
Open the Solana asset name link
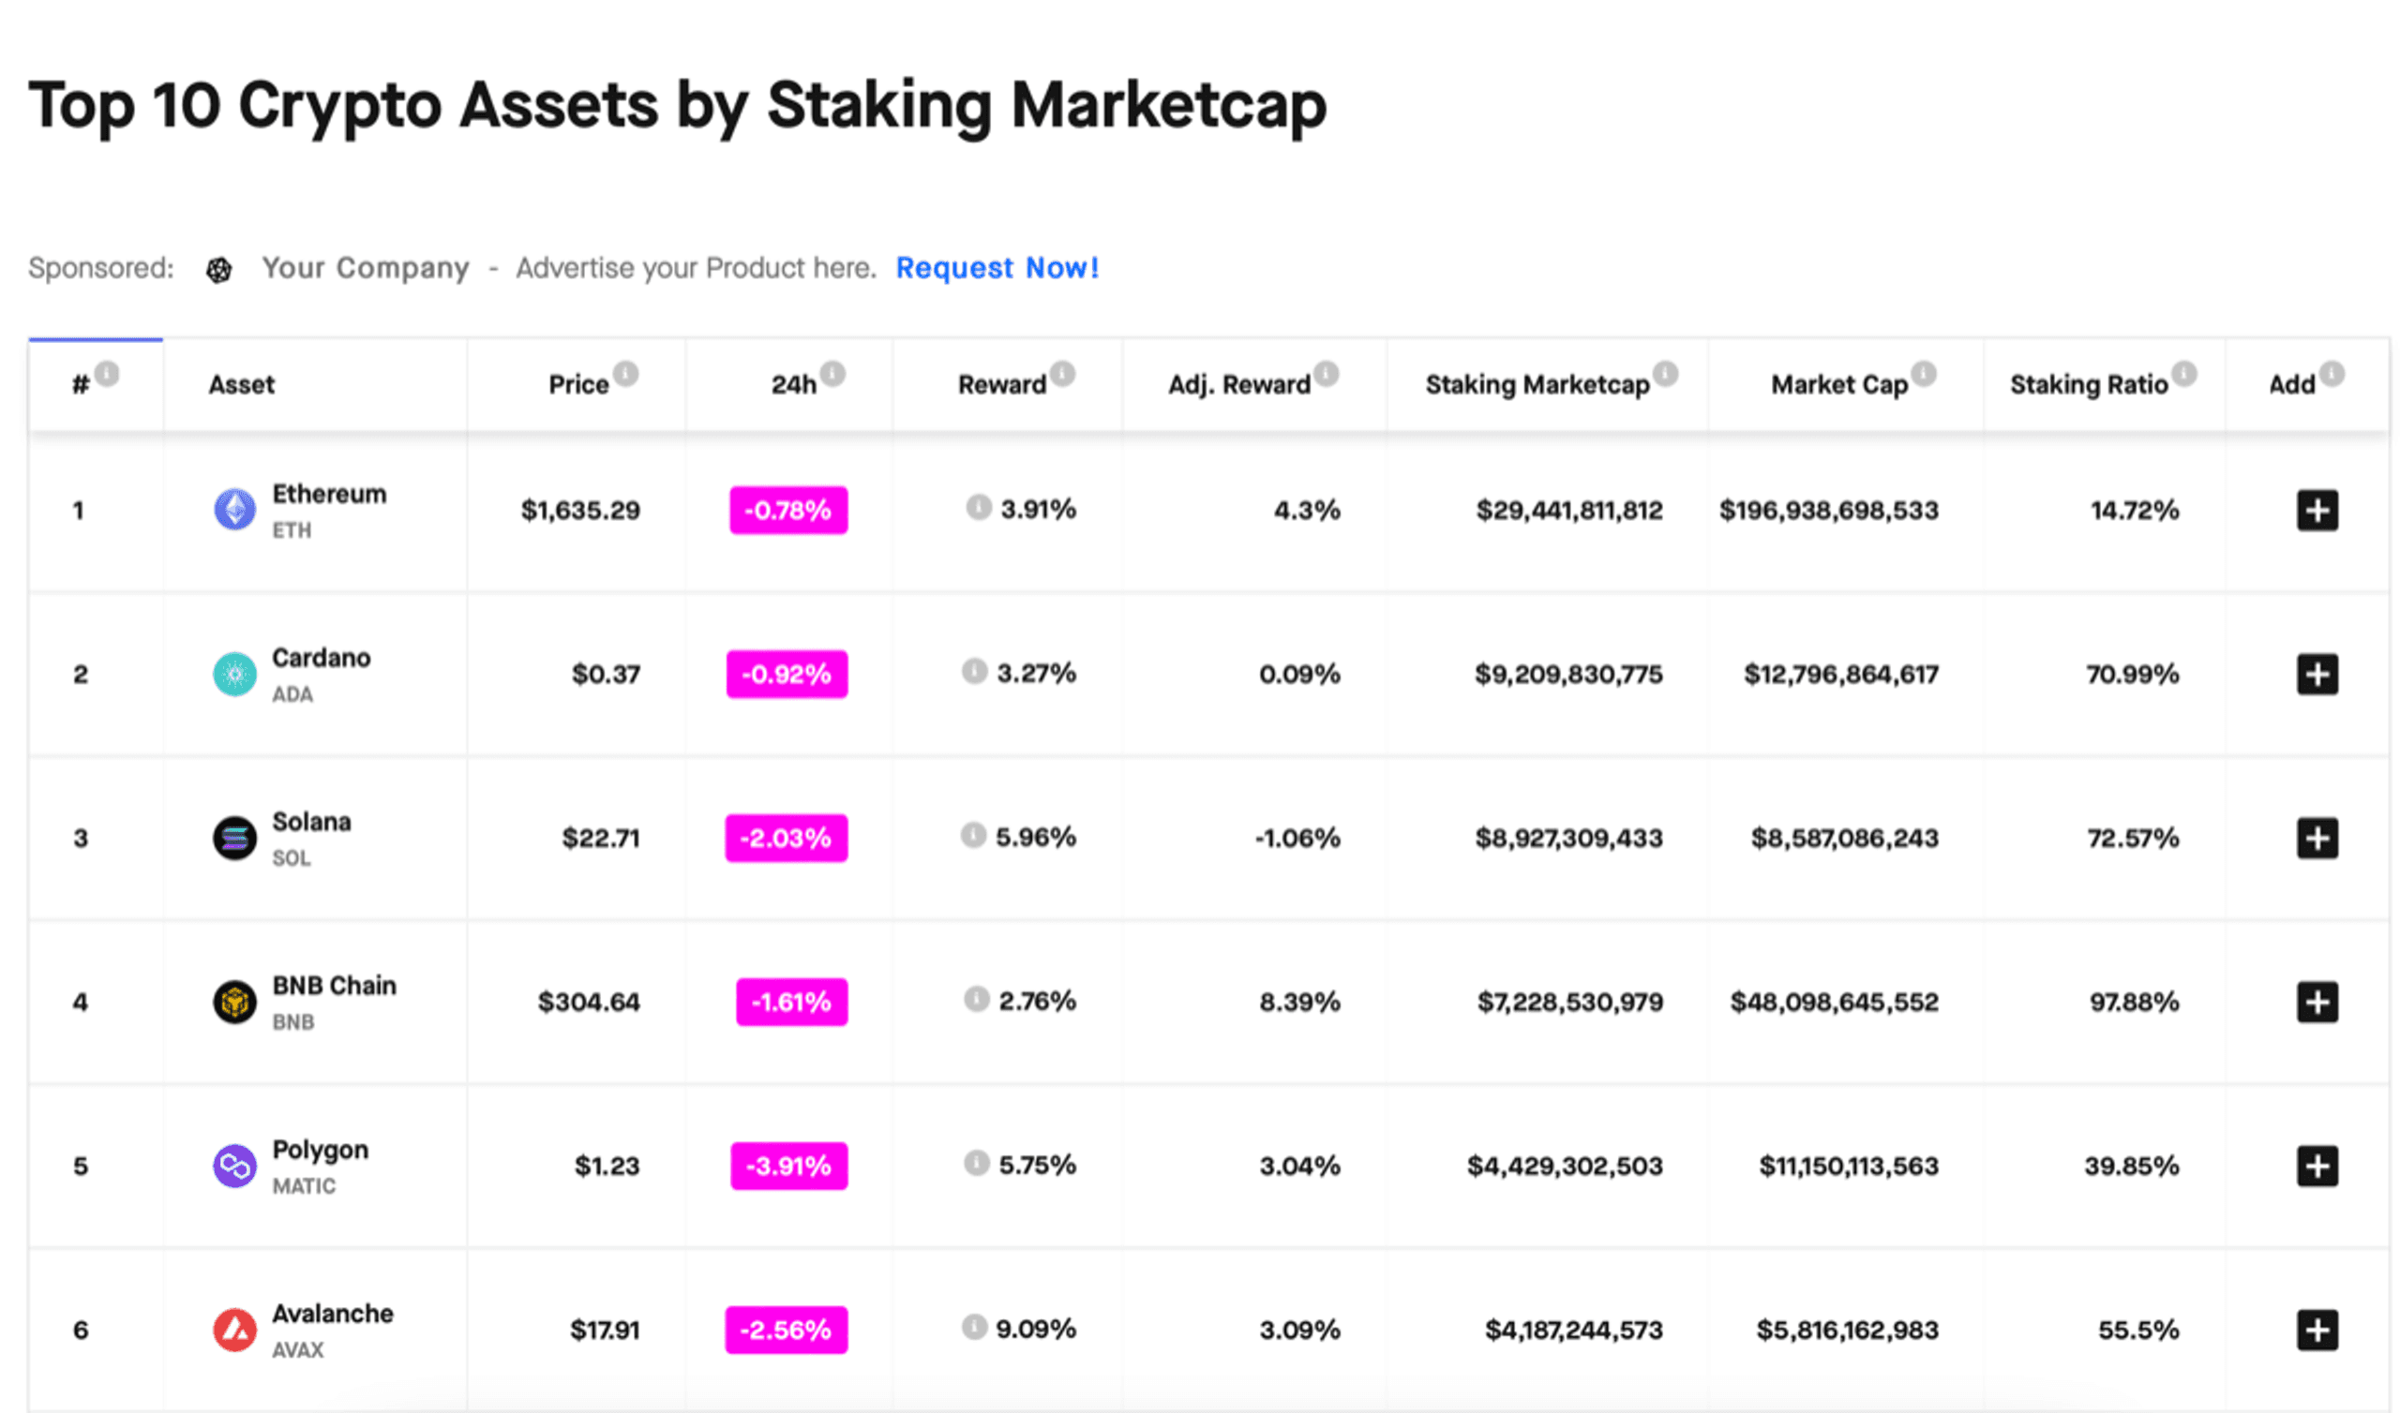pyautogui.click(x=311, y=822)
